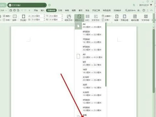
Task: Open the 行号 line numbers dropdown
Action: coord(106,20)
